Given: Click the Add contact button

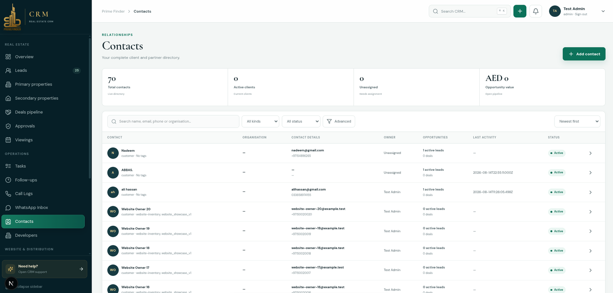Looking at the screenshot, I should [x=584, y=54].
